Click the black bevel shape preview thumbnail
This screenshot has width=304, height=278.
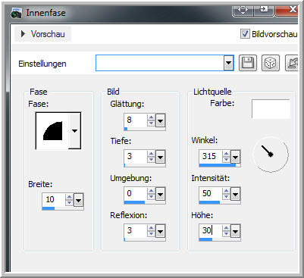point(52,131)
